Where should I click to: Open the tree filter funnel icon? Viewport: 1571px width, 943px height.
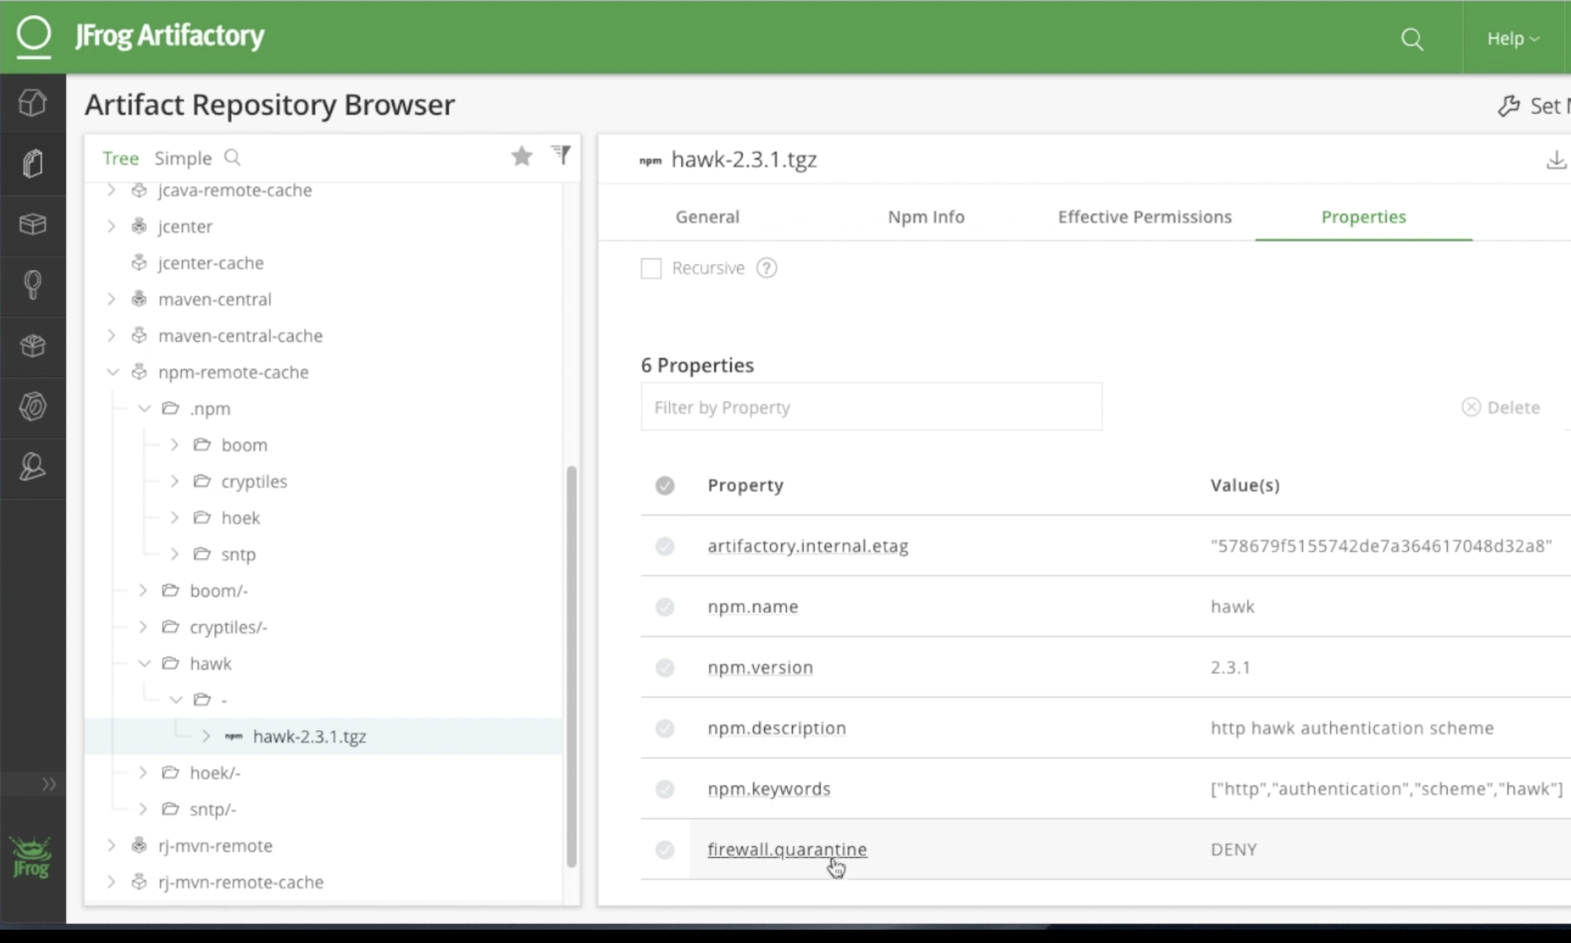coord(562,155)
